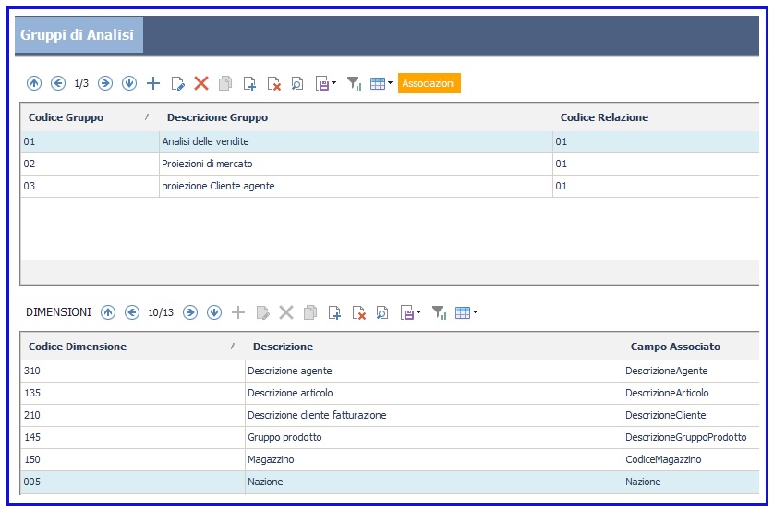The height and width of the screenshot is (512, 774).
Task: Go to previous record in DIMENSIONI toolbar
Action: click(132, 312)
